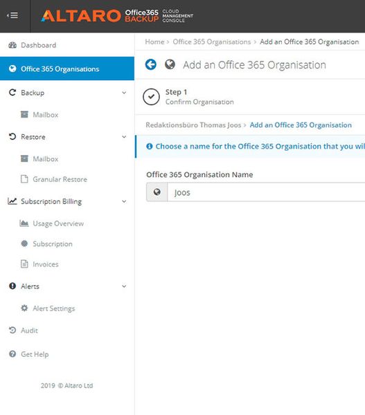
Task: Click the Get Help question mark icon
Action: 12,354
